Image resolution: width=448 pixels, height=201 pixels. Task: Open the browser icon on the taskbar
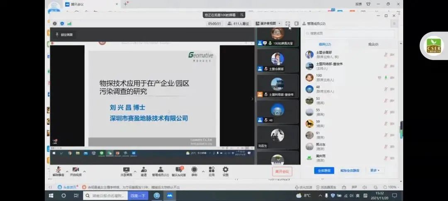tap(157, 196)
